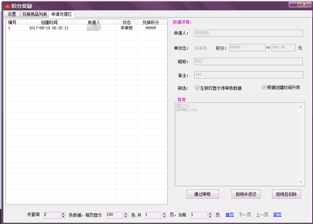The width and height of the screenshot is (313, 224).
Task: Toggle 根据创建时间升序 checkbox
Action: (264, 87)
